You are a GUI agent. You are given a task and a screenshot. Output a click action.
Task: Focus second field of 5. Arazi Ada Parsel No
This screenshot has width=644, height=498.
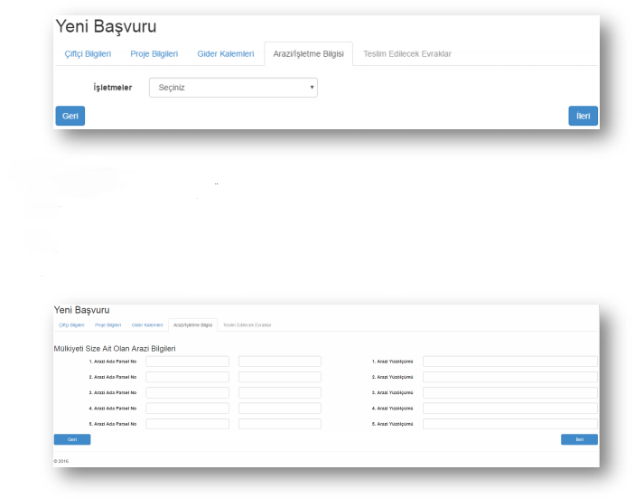click(x=279, y=424)
